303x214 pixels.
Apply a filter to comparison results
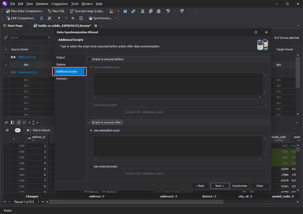[59, 18]
